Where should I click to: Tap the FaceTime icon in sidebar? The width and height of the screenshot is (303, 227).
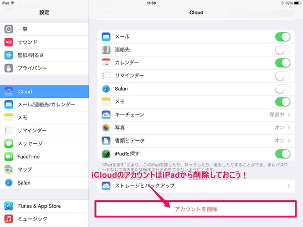9,157
